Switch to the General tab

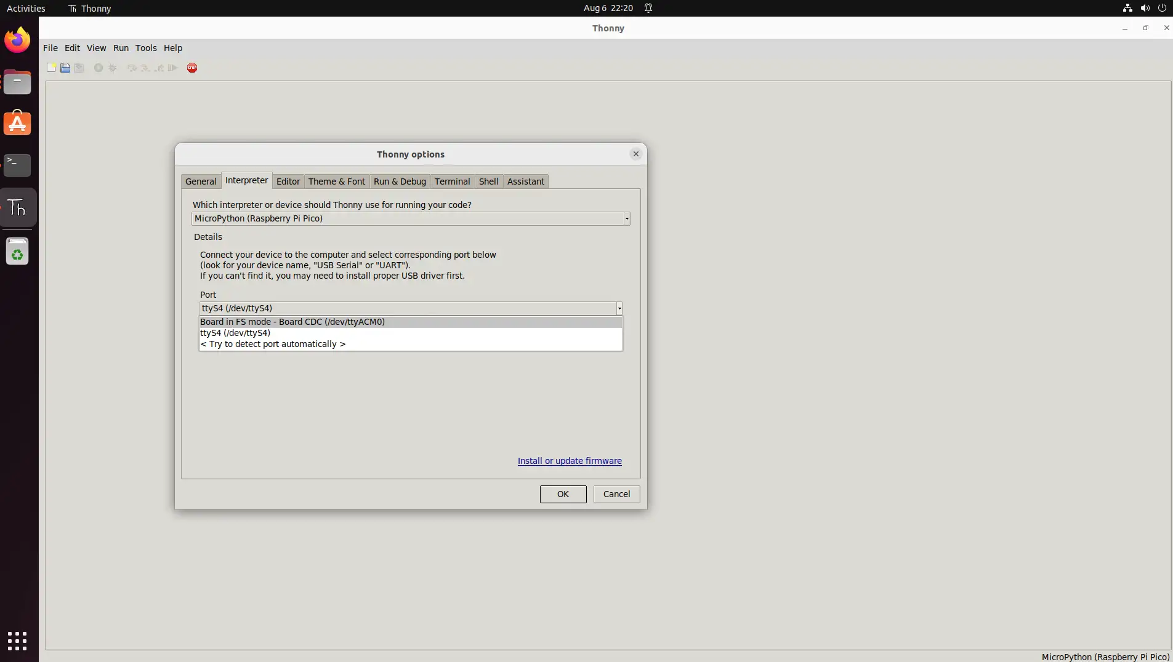[201, 181]
